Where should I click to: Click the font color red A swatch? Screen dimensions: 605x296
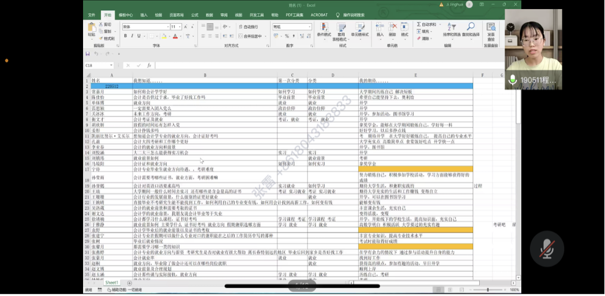click(175, 36)
